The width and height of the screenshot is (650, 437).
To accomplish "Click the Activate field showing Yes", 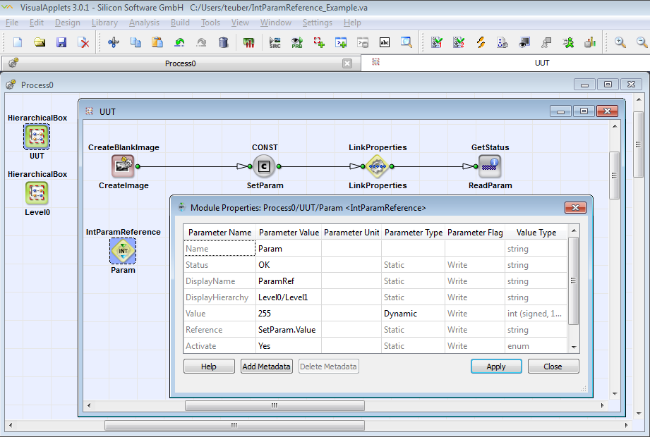I will pos(289,346).
